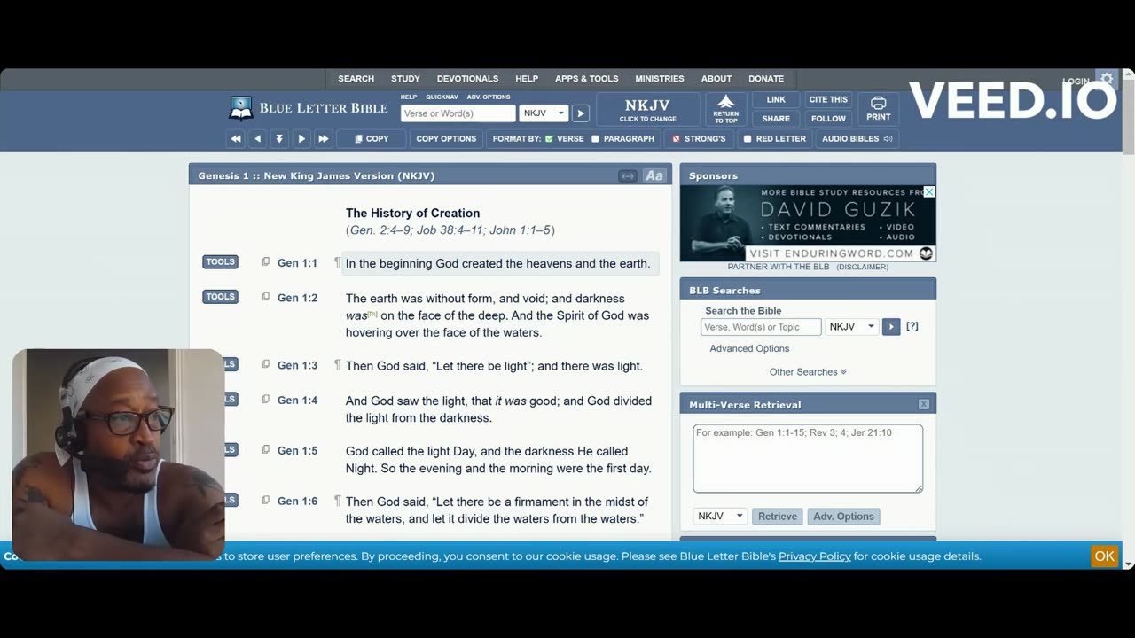Viewport: 1135px width, 638px height.
Task: Click the footnote marker in Gen 1:2
Action: [x=372, y=313]
